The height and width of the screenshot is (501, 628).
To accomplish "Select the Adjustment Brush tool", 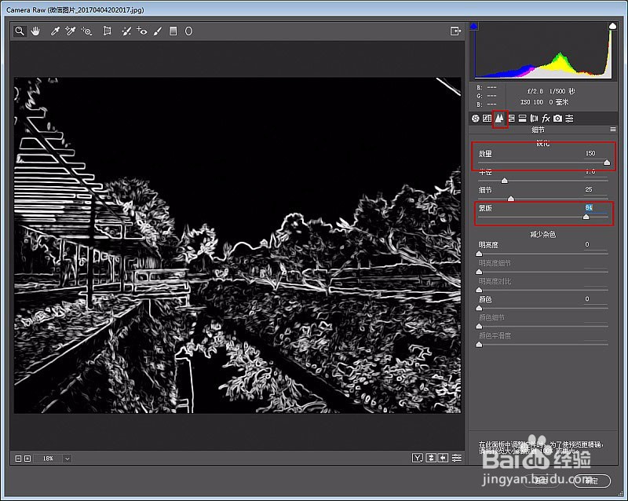I will [x=158, y=31].
